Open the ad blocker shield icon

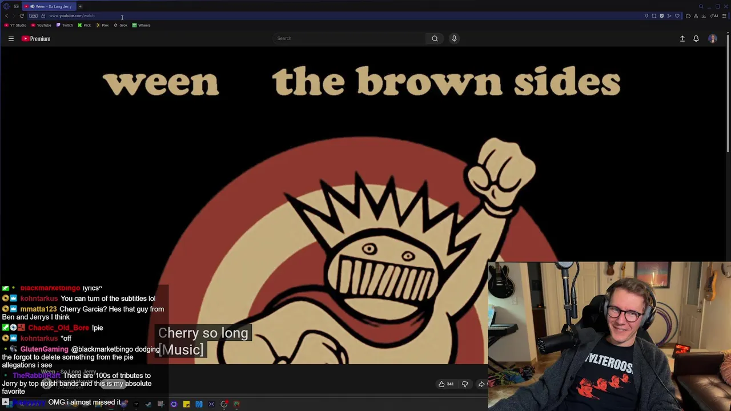(662, 16)
